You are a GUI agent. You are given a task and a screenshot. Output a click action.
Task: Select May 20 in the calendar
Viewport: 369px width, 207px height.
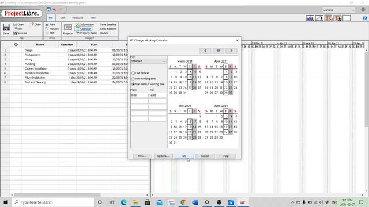[x=190, y=132]
